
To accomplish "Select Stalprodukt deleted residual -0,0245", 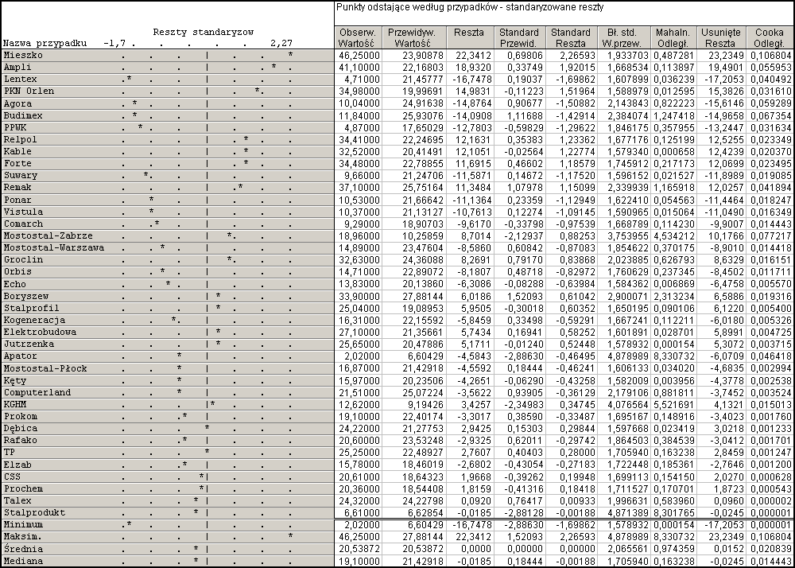I will [x=728, y=513].
